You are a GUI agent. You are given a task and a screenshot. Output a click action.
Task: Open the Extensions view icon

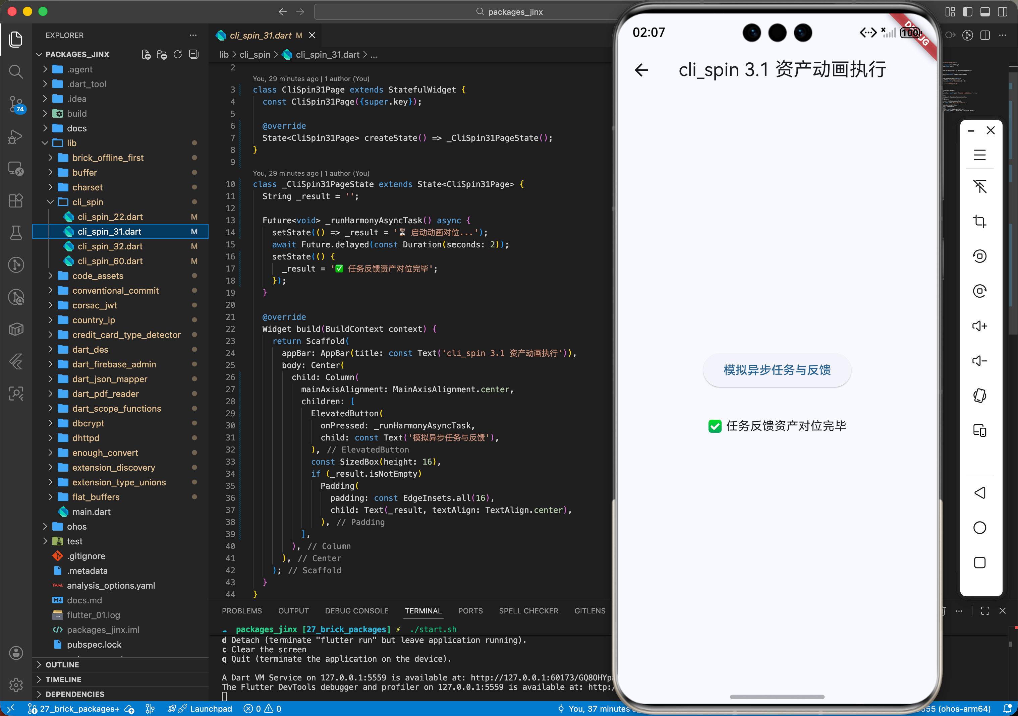point(16,200)
